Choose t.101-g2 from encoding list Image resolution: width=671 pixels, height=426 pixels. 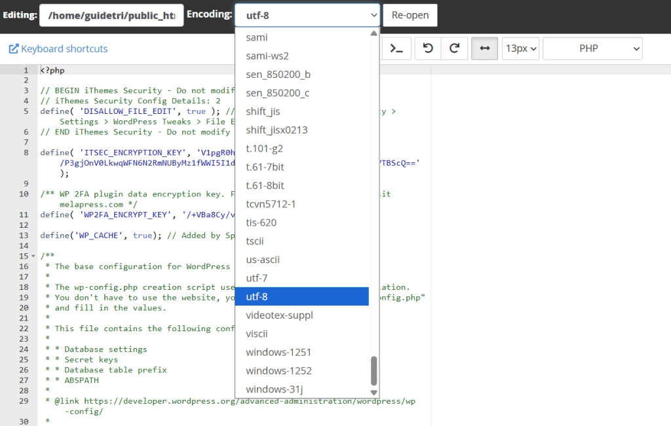click(x=301, y=149)
